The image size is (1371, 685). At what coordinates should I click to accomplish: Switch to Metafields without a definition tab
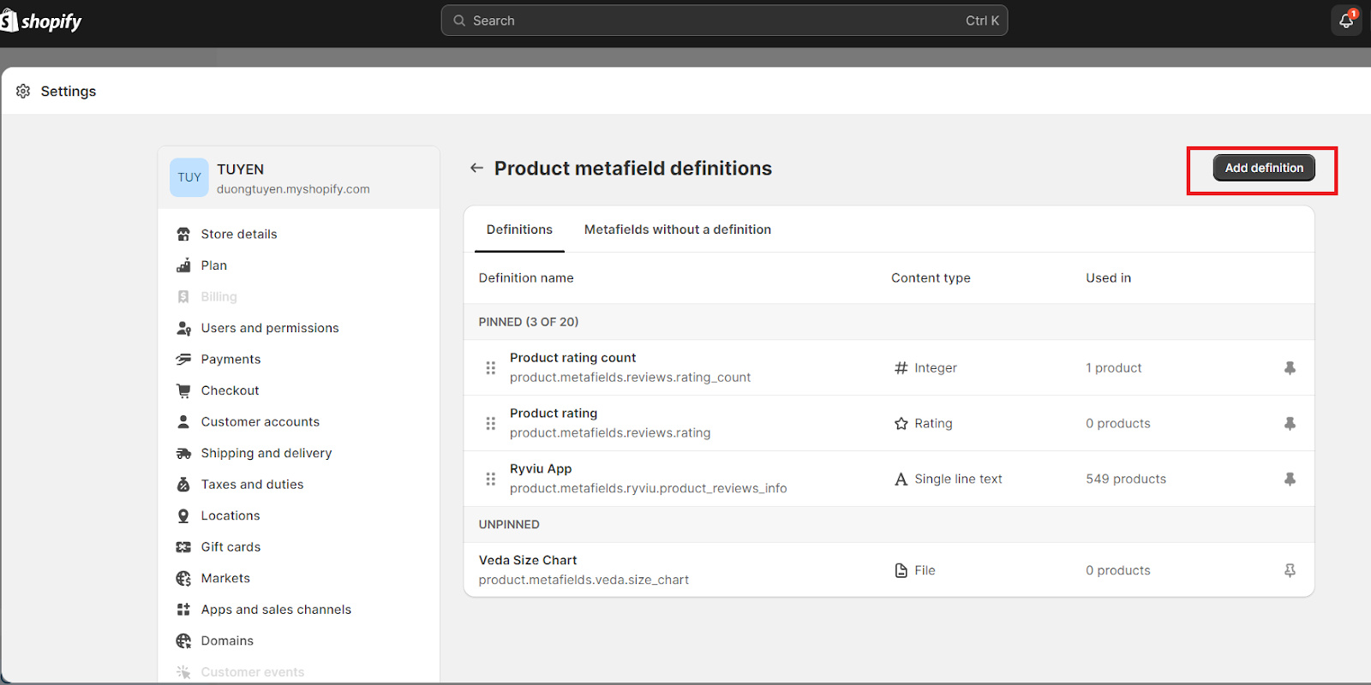(x=677, y=229)
